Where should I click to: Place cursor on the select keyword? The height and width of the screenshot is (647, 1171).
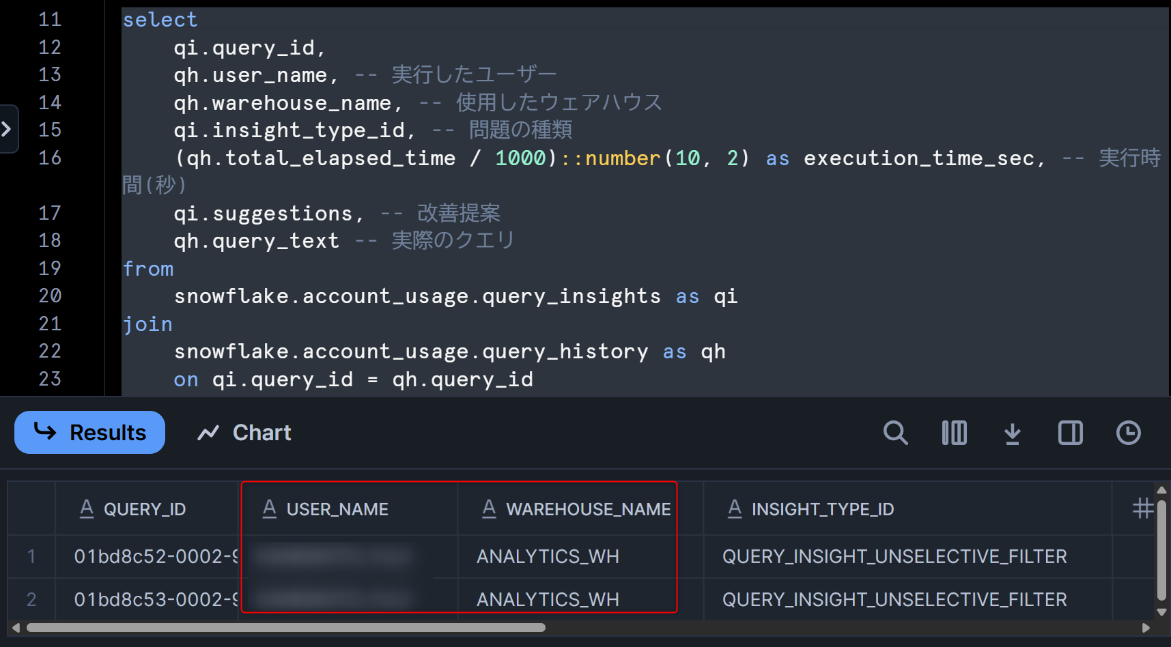[x=160, y=20]
